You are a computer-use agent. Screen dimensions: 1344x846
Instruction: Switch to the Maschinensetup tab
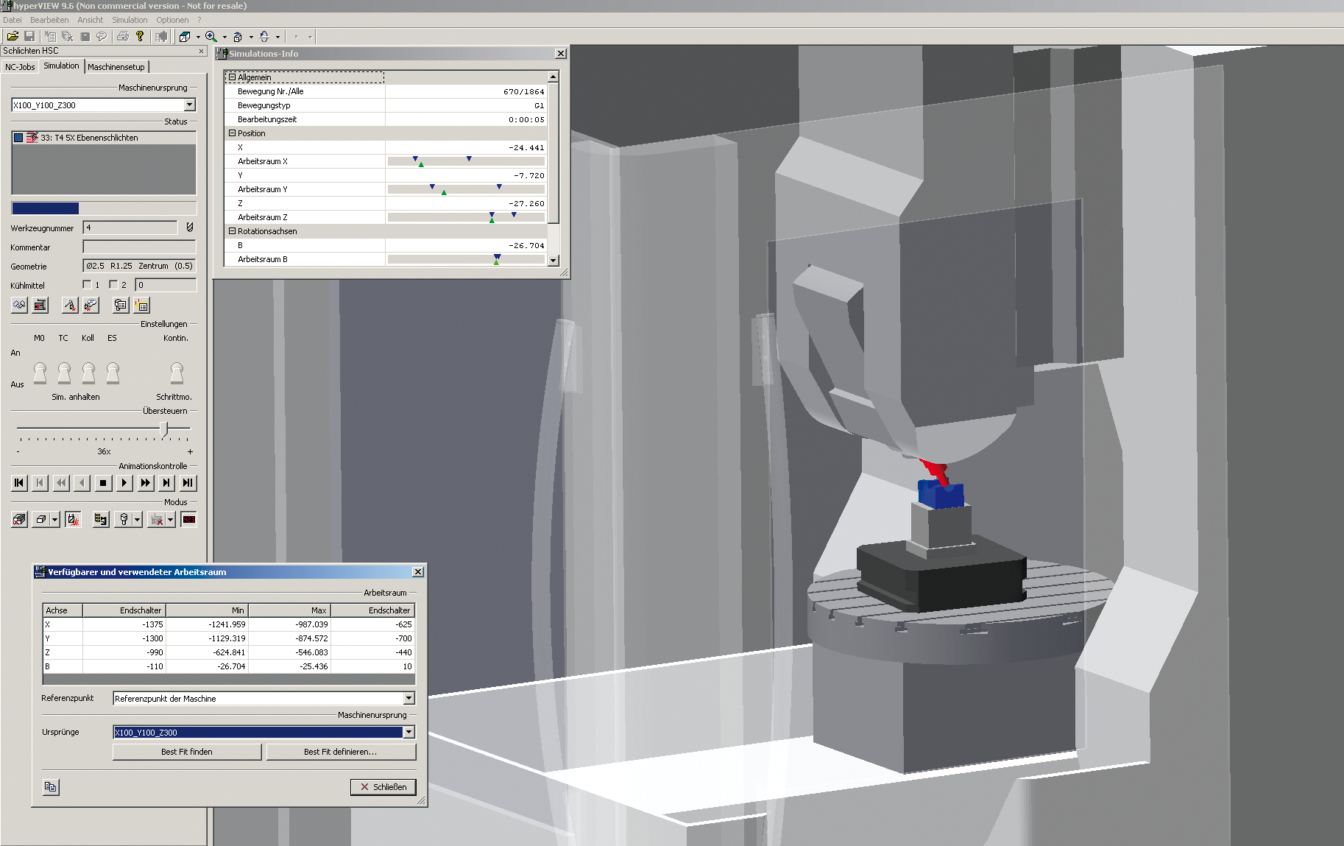116,67
